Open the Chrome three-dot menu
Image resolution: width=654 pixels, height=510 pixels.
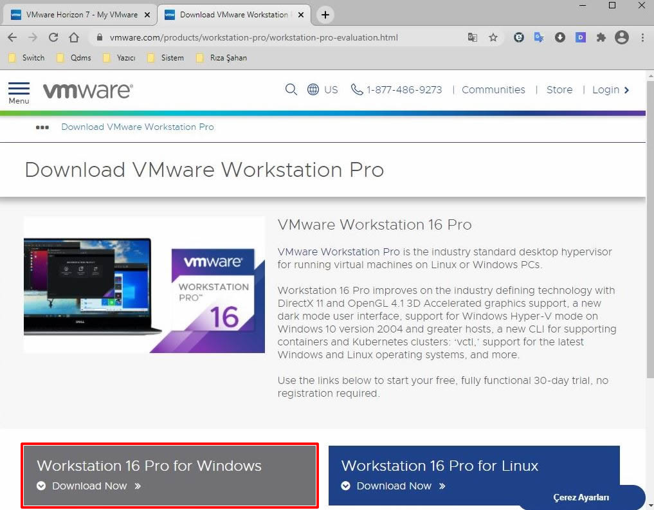(x=642, y=37)
